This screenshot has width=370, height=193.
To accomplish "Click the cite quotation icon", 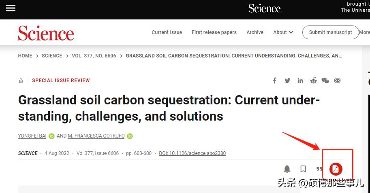I will coord(319,169).
